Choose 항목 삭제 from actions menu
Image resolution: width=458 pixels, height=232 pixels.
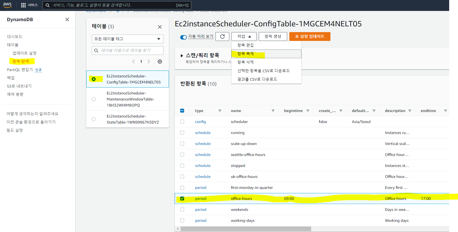pos(266,62)
